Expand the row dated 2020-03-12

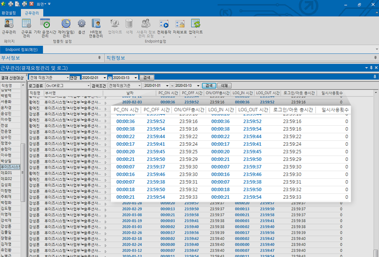(106, 251)
